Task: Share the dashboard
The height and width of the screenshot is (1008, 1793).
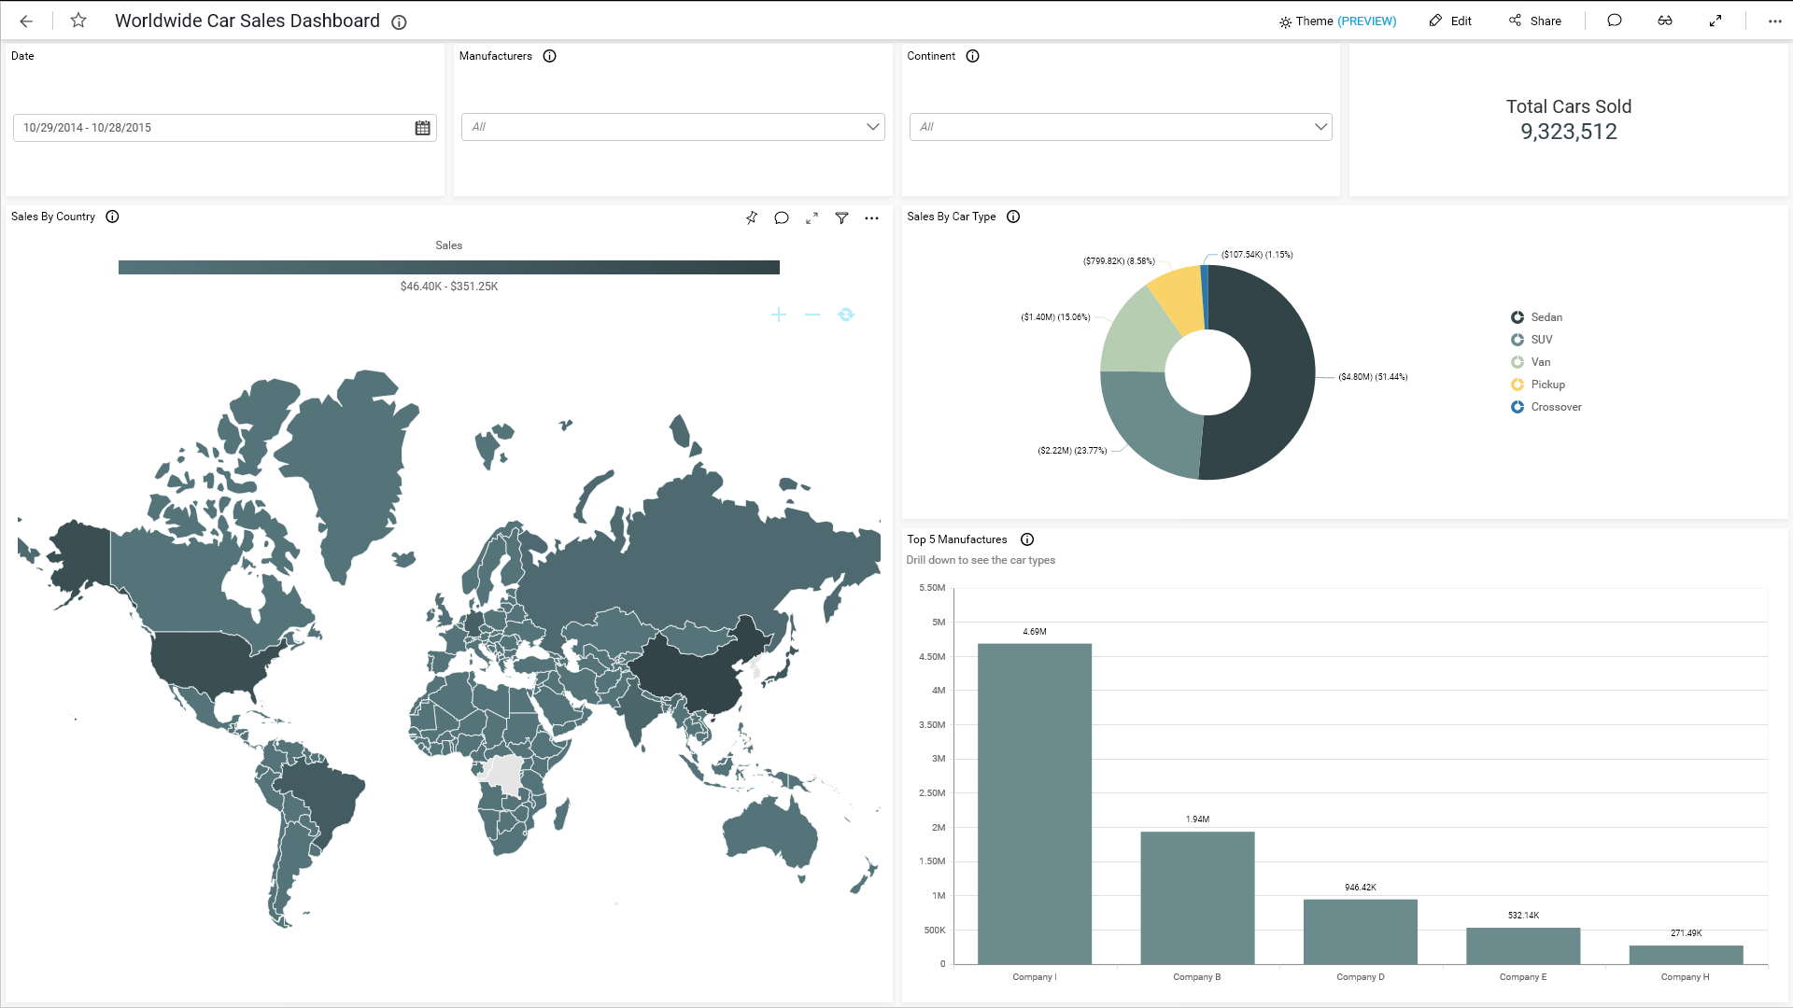Action: [1534, 21]
